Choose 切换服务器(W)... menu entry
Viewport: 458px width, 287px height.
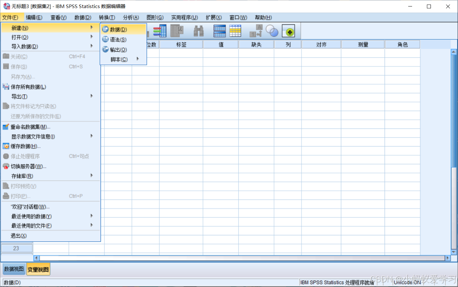(x=51, y=166)
